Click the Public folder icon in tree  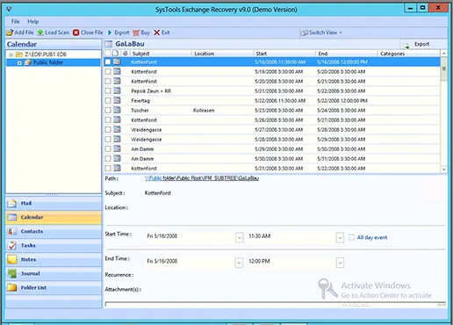coord(28,62)
